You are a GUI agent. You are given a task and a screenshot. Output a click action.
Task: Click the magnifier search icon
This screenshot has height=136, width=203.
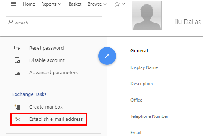(x=10, y=22)
